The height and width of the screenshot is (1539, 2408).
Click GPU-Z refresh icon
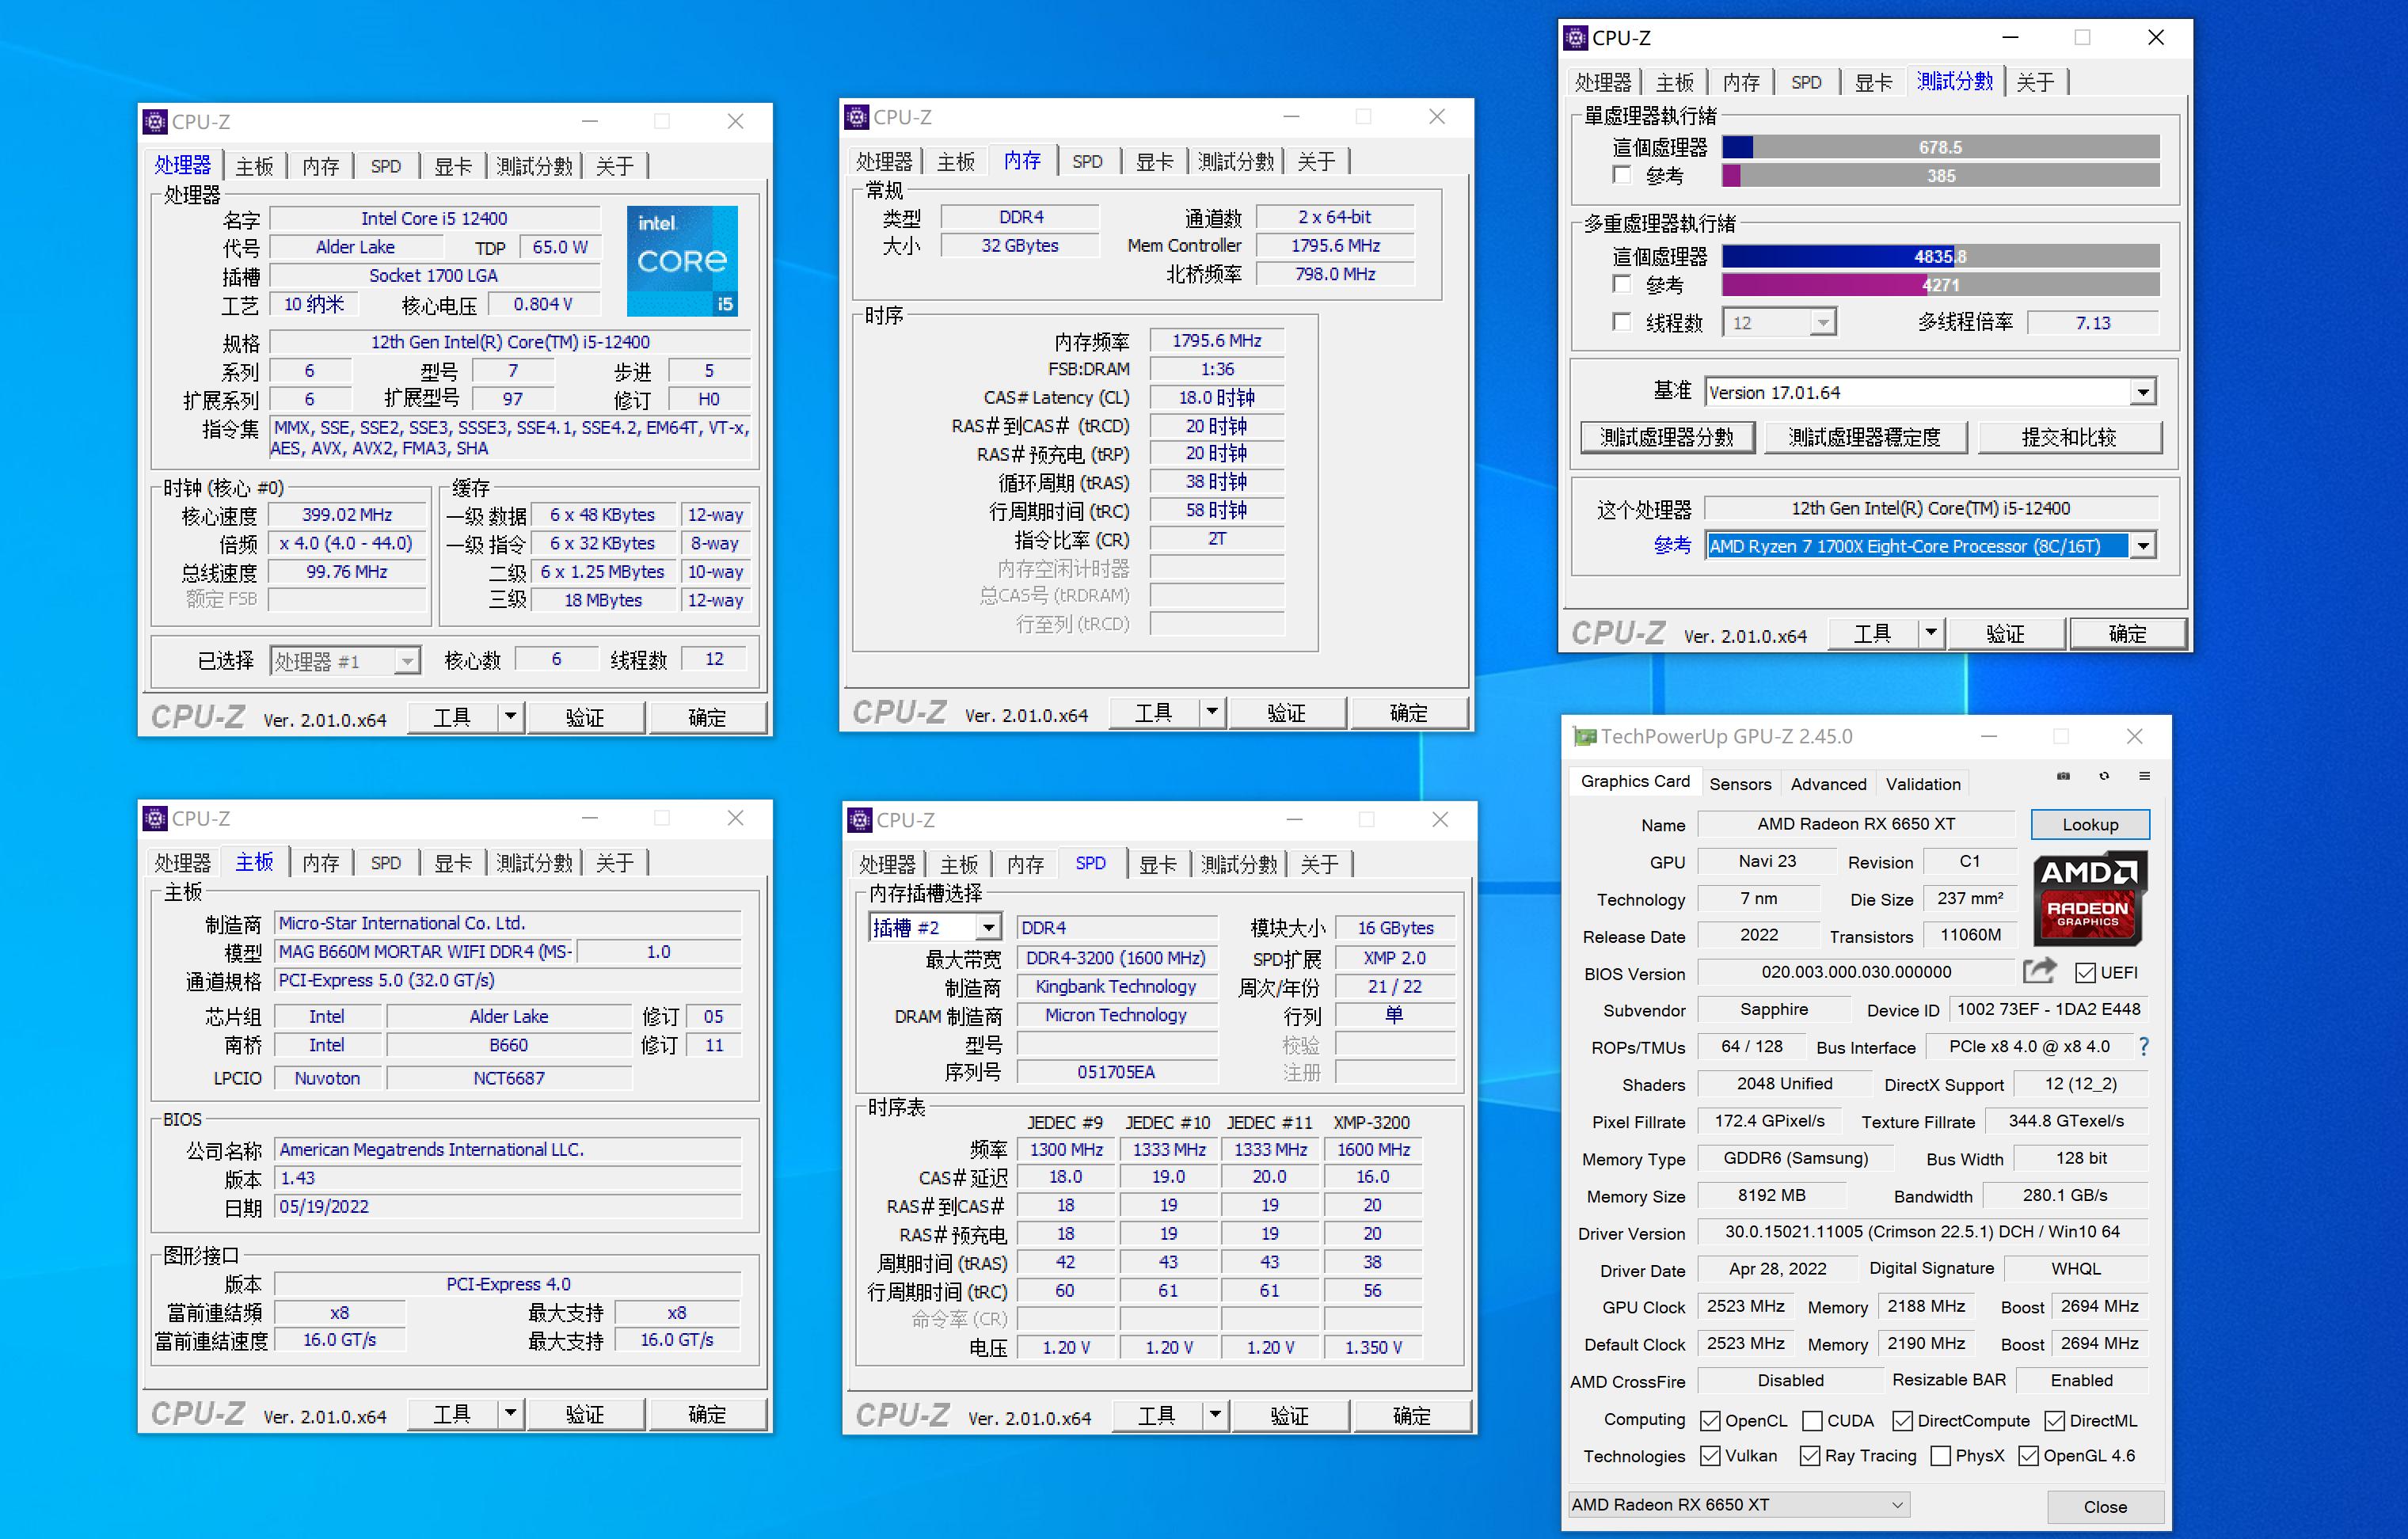pyautogui.click(x=2104, y=777)
